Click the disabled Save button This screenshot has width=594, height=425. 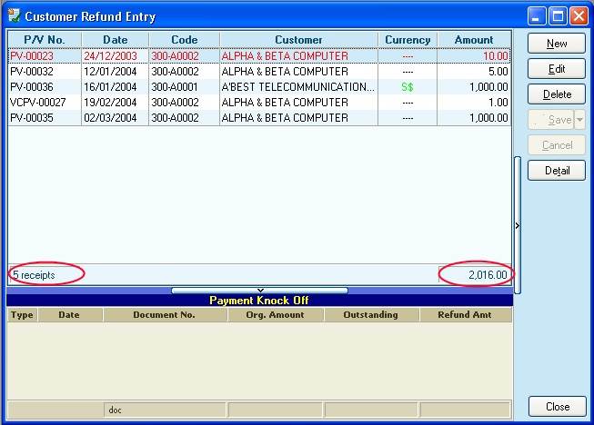551,120
